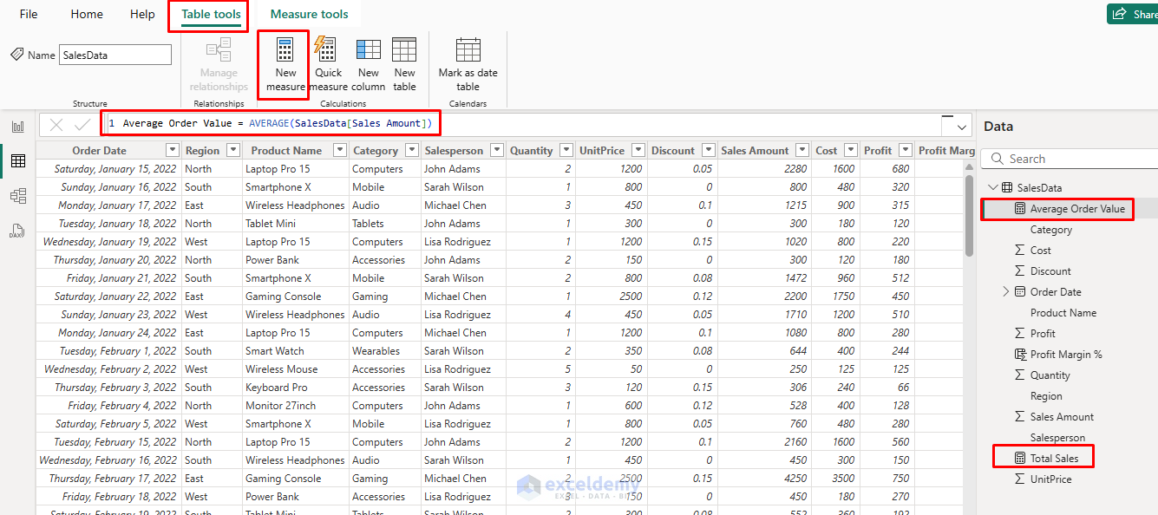The height and width of the screenshot is (515, 1158).
Task: Open UnitPrice column filter dropdown
Action: [x=638, y=150]
